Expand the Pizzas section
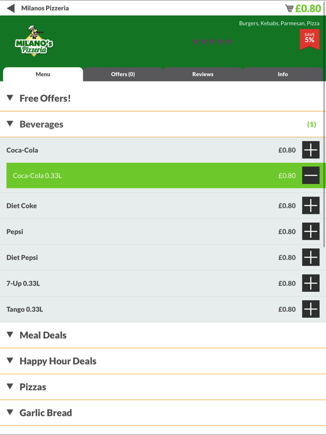 [163, 387]
